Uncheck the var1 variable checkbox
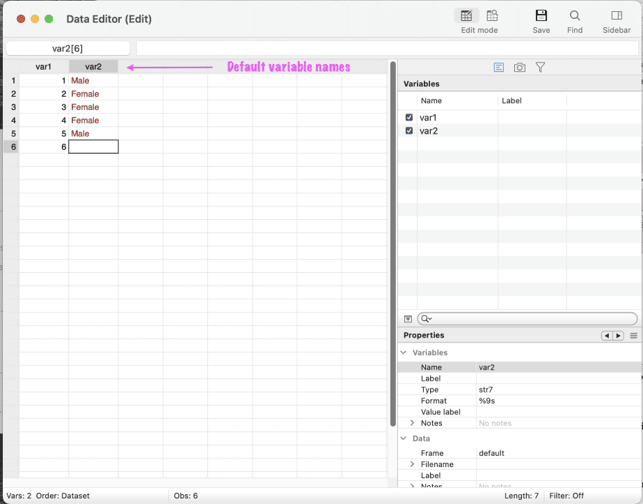The image size is (643, 504). coord(409,118)
